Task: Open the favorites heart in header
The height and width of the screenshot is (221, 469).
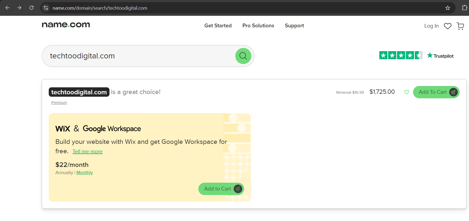Action: 448,26
